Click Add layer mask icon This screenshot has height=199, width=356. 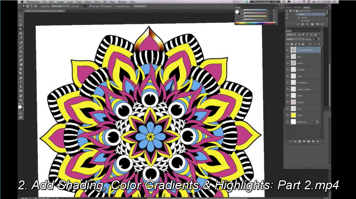tap(300, 141)
